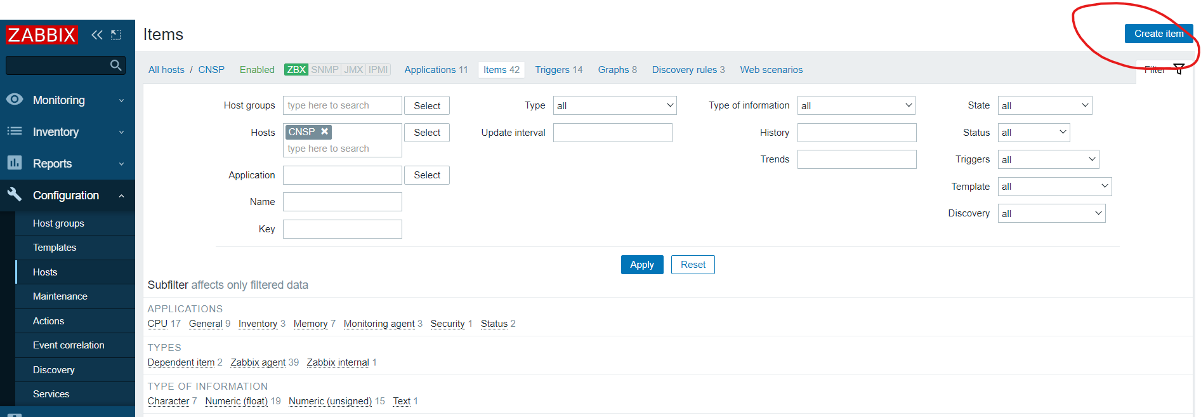Click the All hosts breadcrumb link
The height and width of the screenshot is (417, 1201).
(x=166, y=70)
